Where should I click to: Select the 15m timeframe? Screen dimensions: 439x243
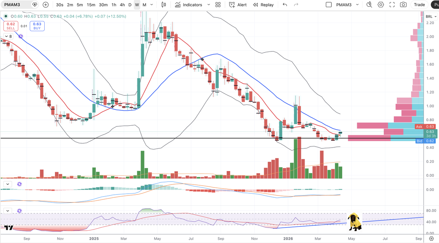pos(91,5)
